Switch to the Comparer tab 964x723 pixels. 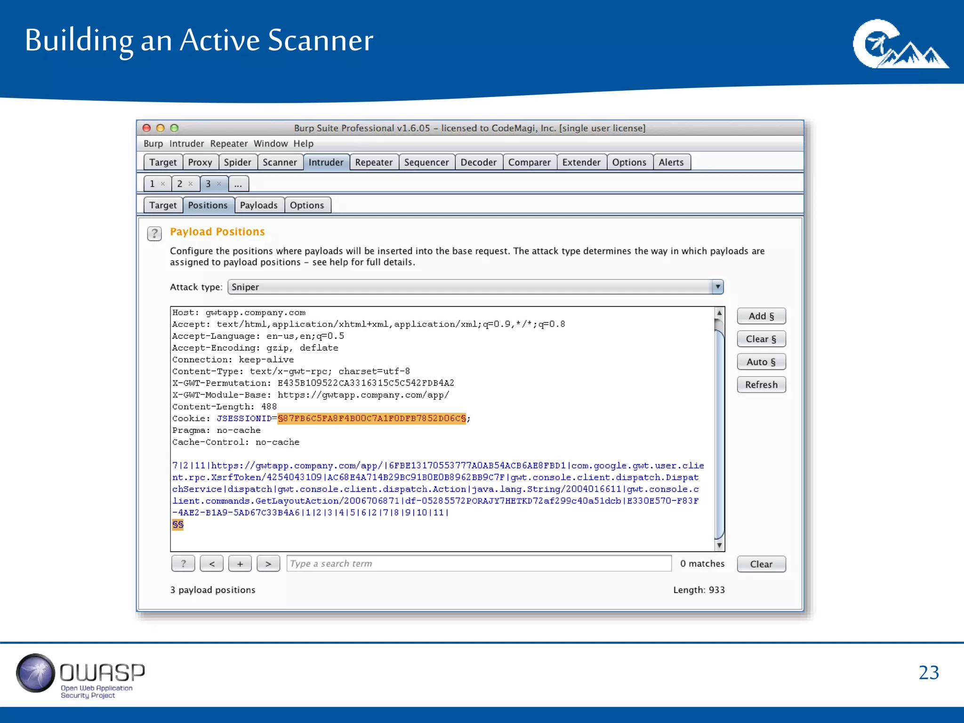530,162
